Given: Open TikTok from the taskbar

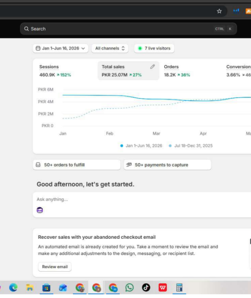Looking at the screenshot, I should [x=146, y=287].
